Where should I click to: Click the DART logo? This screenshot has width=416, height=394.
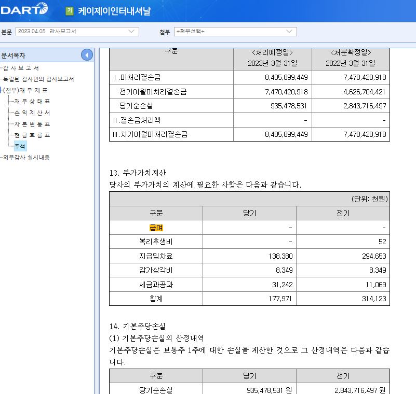(24, 9)
